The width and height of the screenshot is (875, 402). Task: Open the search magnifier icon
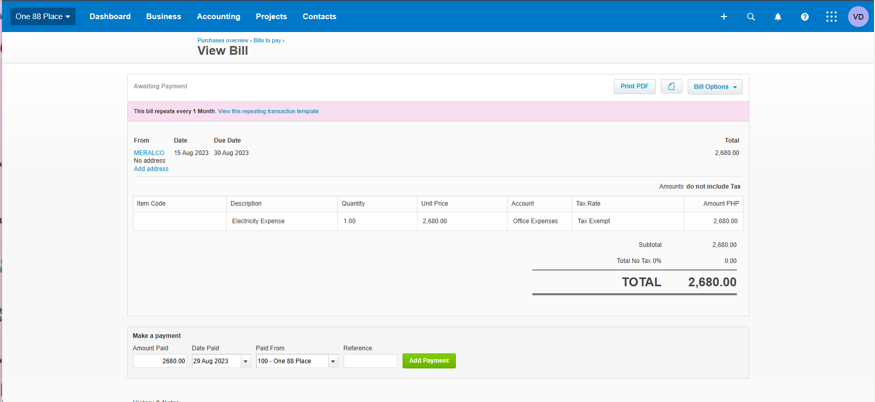coord(751,17)
